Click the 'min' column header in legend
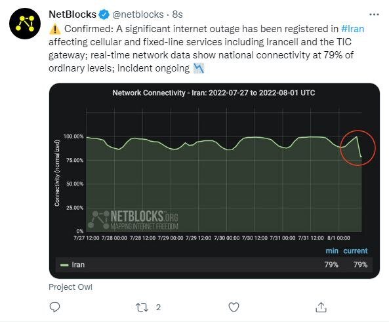 click(332, 251)
